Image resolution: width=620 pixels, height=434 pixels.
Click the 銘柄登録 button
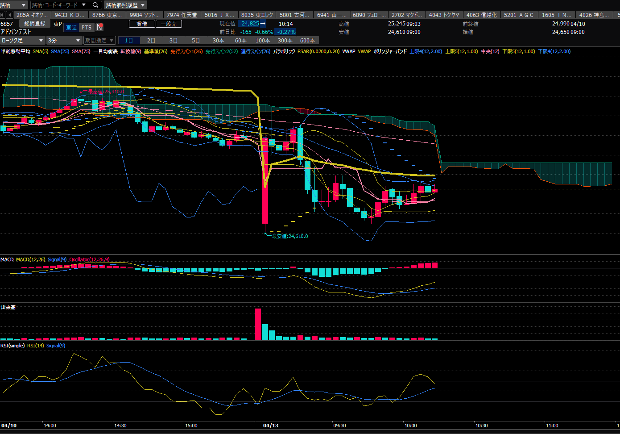(35, 24)
